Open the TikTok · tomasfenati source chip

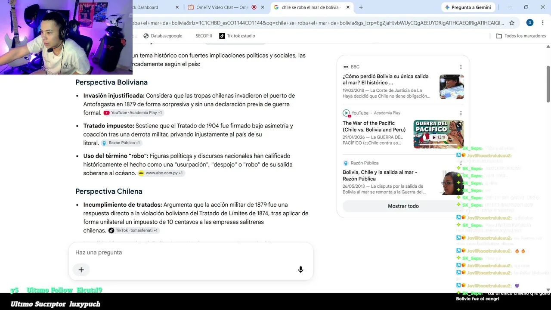133,230
